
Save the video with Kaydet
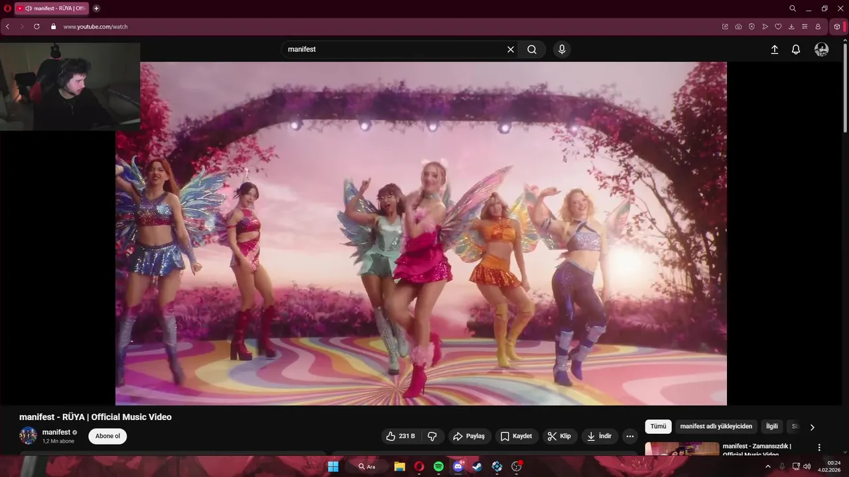[x=516, y=436]
